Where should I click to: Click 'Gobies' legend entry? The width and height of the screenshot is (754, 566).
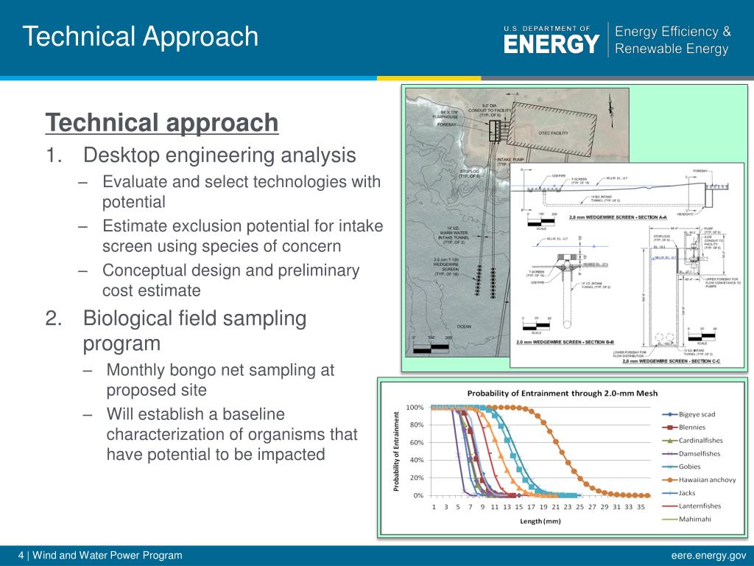(x=681, y=467)
